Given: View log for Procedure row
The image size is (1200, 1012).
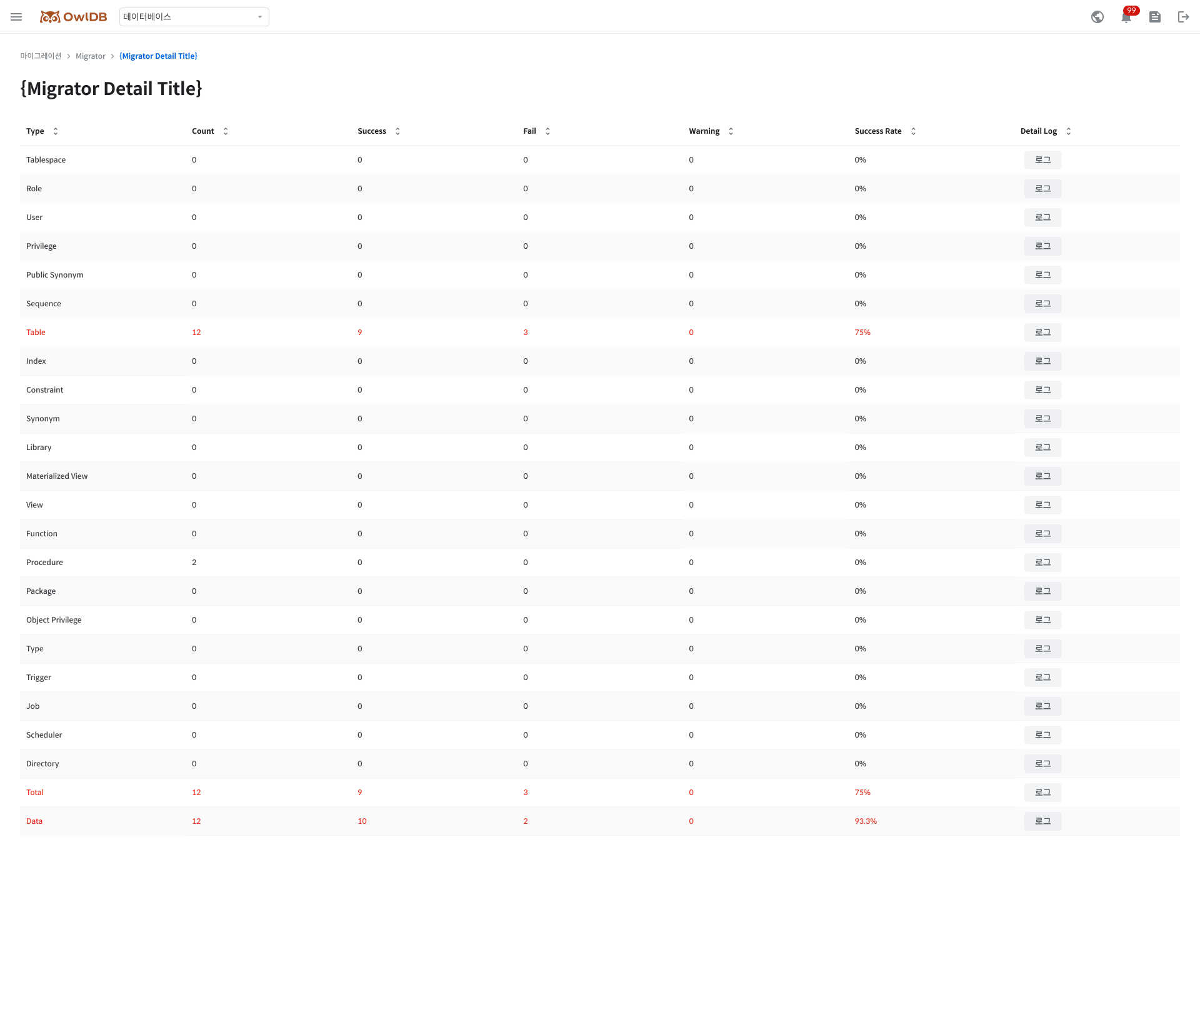Looking at the screenshot, I should click(x=1042, y=563).
